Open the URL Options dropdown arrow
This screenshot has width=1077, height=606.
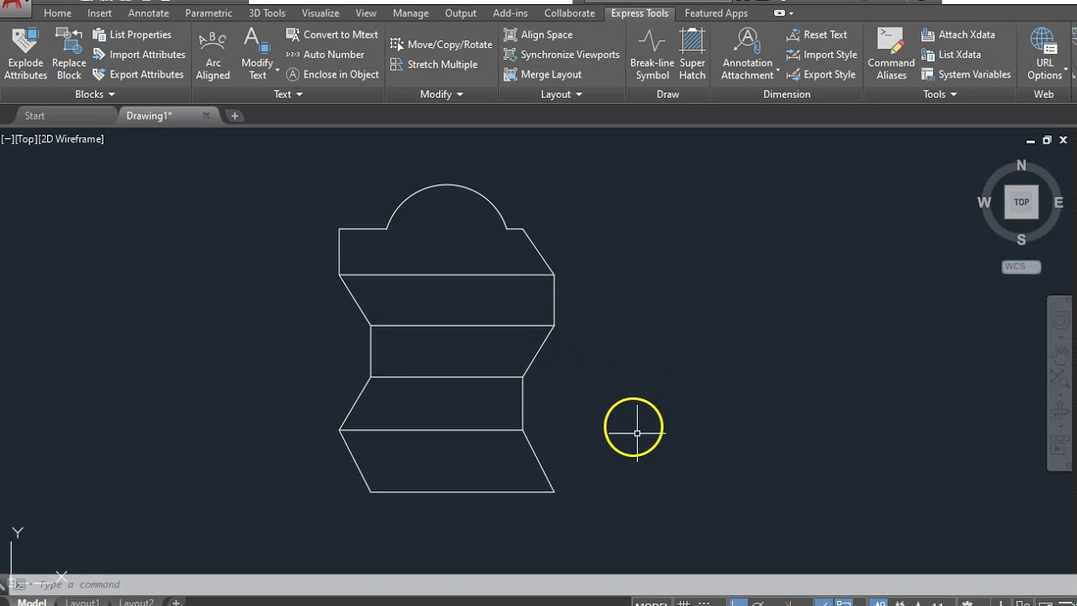click(x=1065, y=70)
